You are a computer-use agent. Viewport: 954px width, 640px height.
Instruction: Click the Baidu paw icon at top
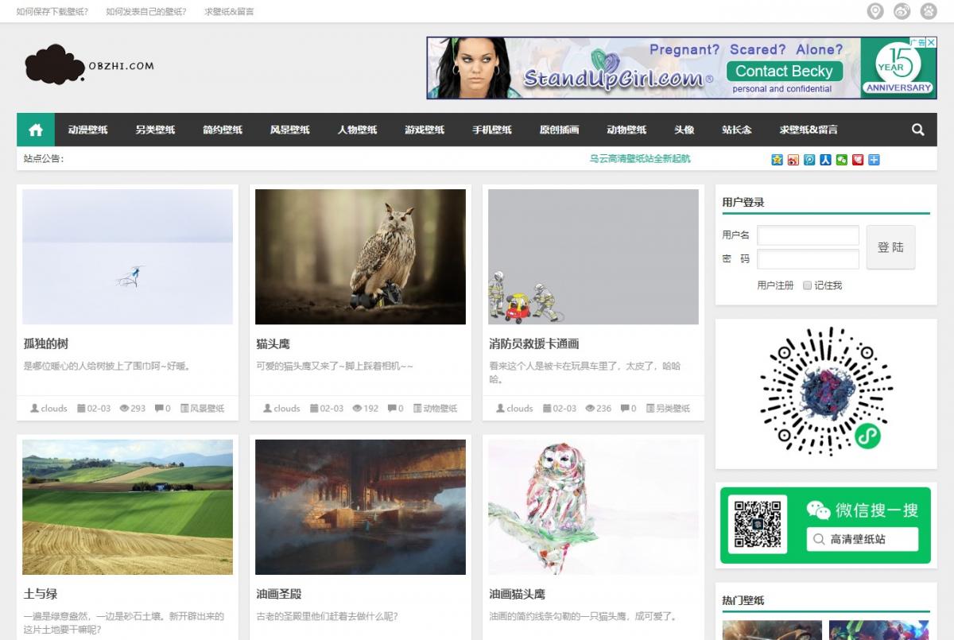(x=929, y=11)
